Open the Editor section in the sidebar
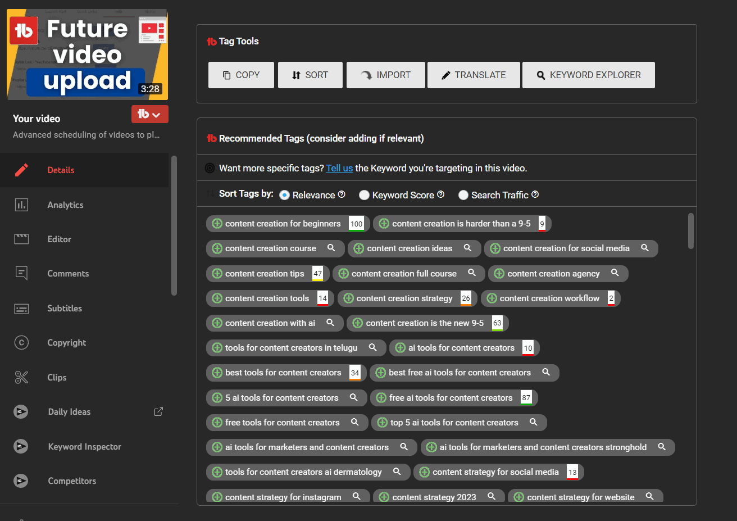 (21, 239)
